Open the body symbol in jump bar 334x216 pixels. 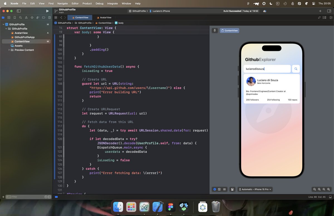[x=119, y=23]
